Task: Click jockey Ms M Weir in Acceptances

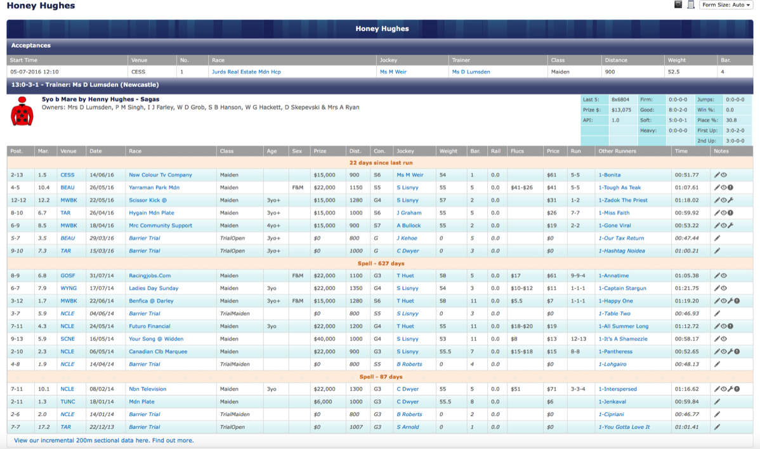Action: pyautogui.click(x=393, y=72)
